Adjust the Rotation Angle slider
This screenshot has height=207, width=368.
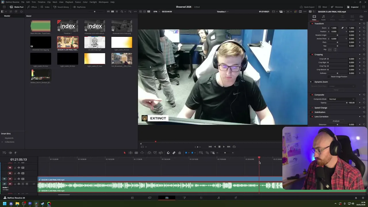coord(338,35)
